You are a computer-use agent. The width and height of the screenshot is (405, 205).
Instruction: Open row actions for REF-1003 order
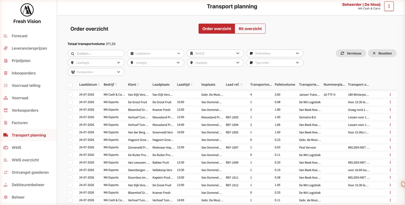(x=390, y=117)
